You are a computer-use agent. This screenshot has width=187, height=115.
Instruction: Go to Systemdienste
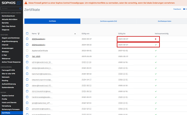[x=8, y=87]
